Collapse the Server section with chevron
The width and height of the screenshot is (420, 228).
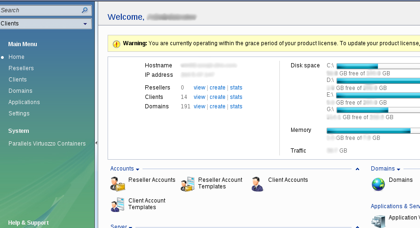[x=357, y=227]
